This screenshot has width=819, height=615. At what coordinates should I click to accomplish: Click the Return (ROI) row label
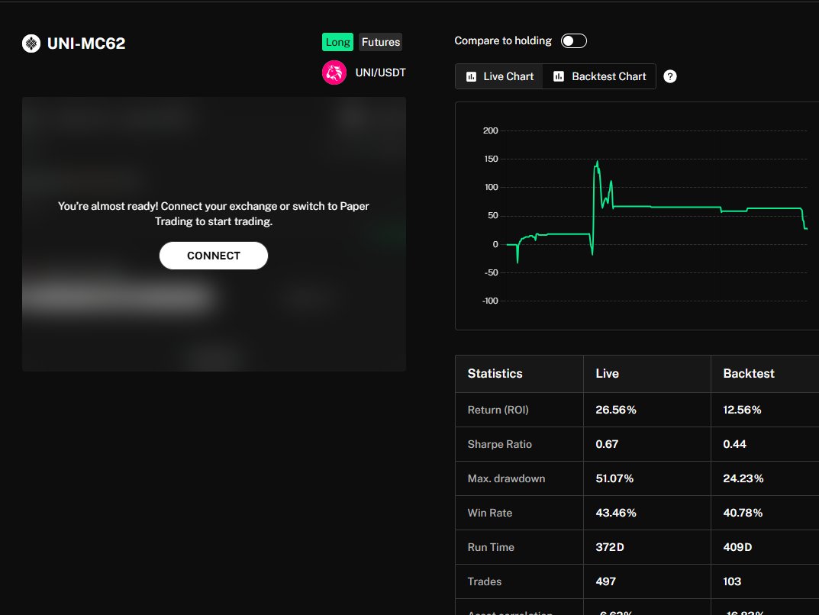(498, 410)
